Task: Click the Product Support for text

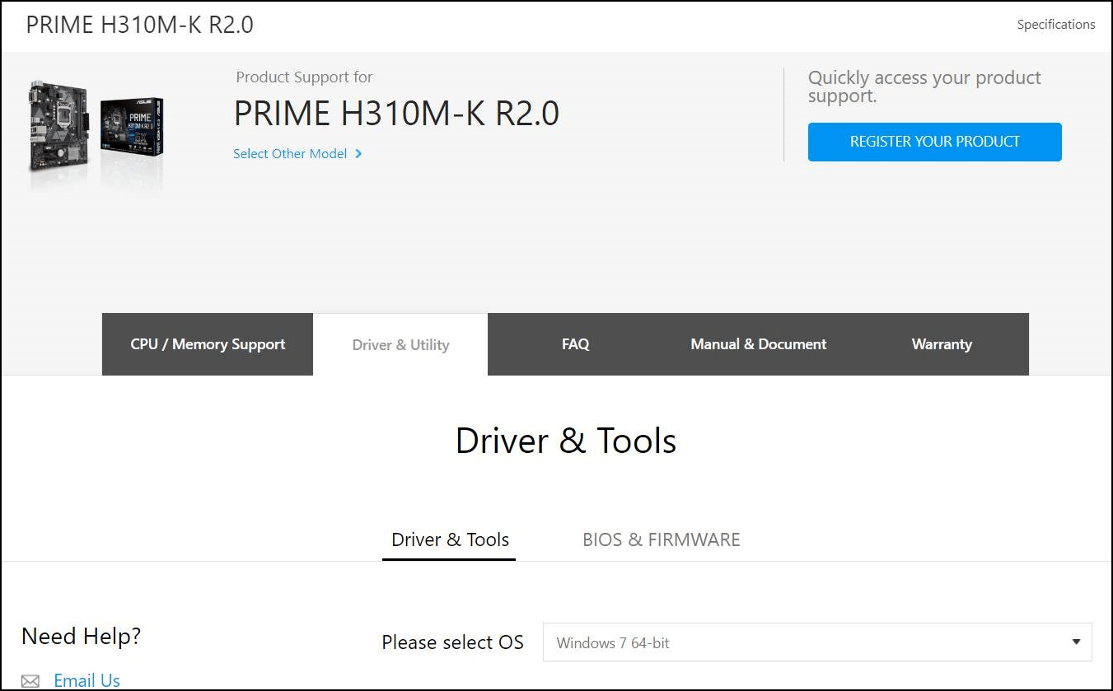Action: pos(304,77)
